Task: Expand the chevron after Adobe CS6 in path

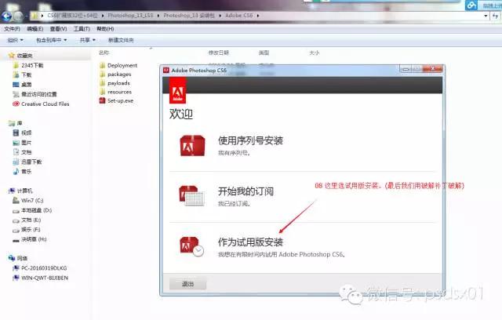Action: pyautogui.click(x=258, y=16)
